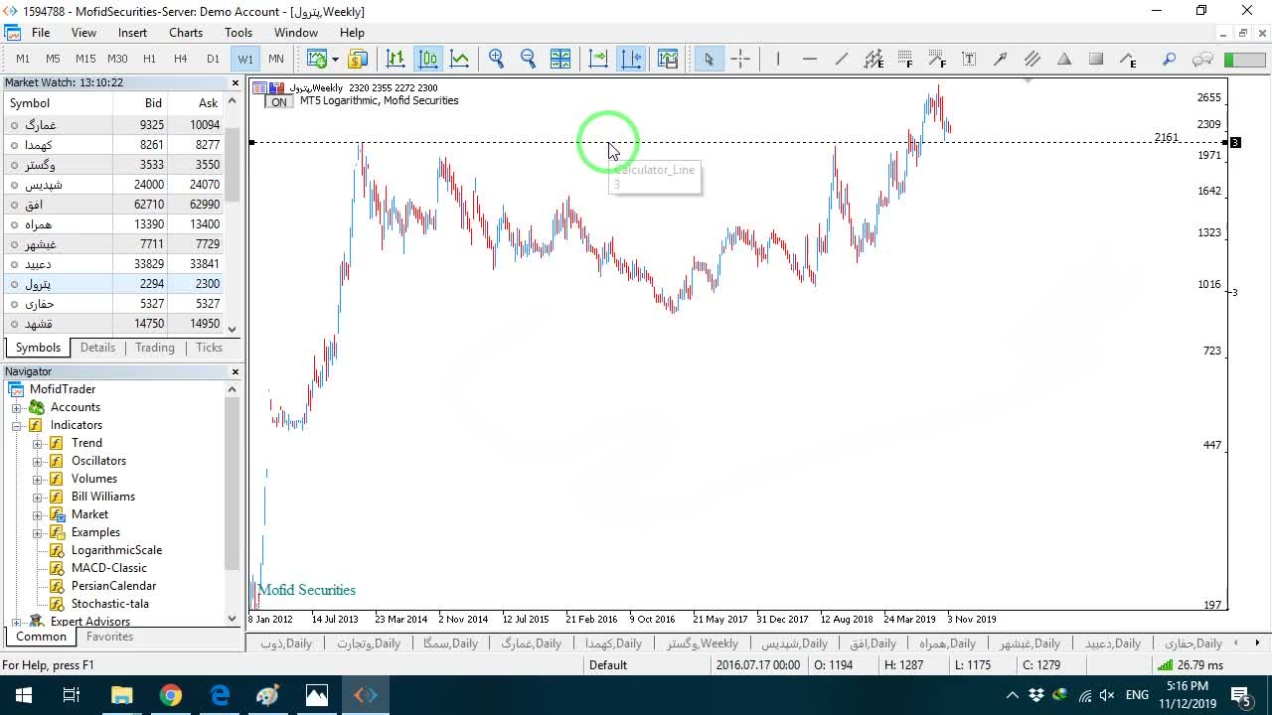Insert a text label tool

969,59
